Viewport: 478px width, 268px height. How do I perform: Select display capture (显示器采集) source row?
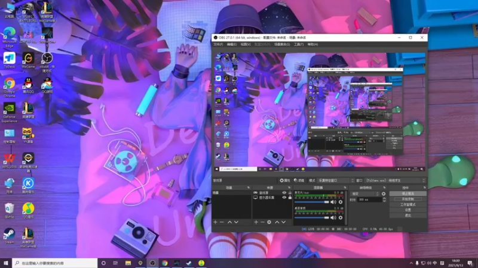pos(272,198)
